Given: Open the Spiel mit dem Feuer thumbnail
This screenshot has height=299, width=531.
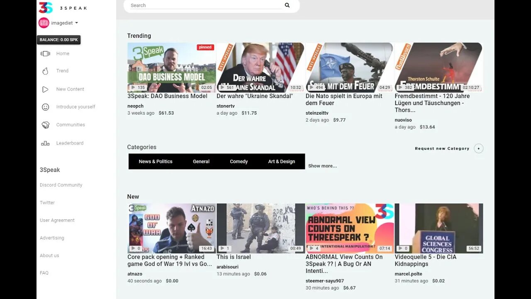Looking at the screenshot, I should click(x=350, y=68).
